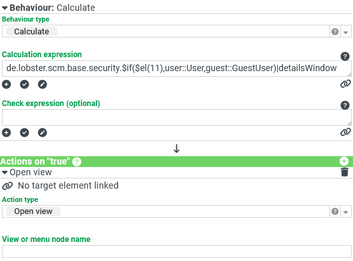Add action to Actions on true
Viewport: 353px width, 261px height.
(x=343, y=161)
